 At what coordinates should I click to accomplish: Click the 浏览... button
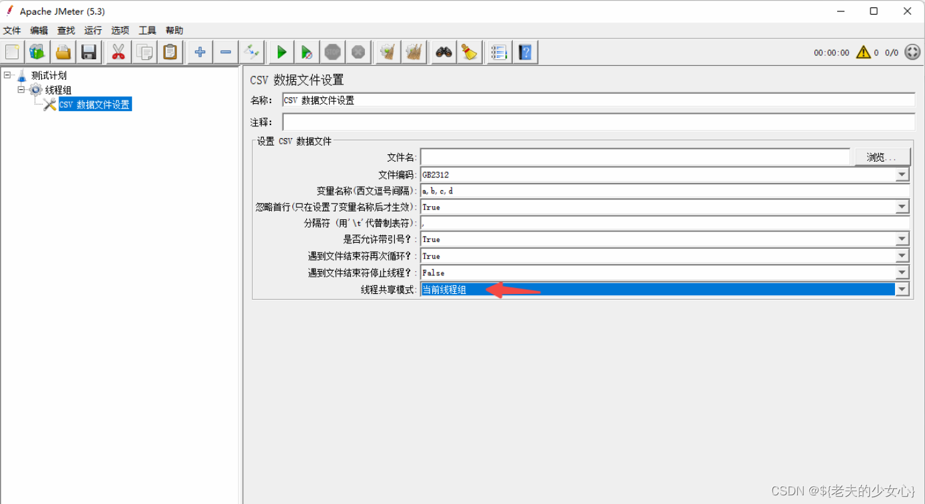click(x=883, y=157)
